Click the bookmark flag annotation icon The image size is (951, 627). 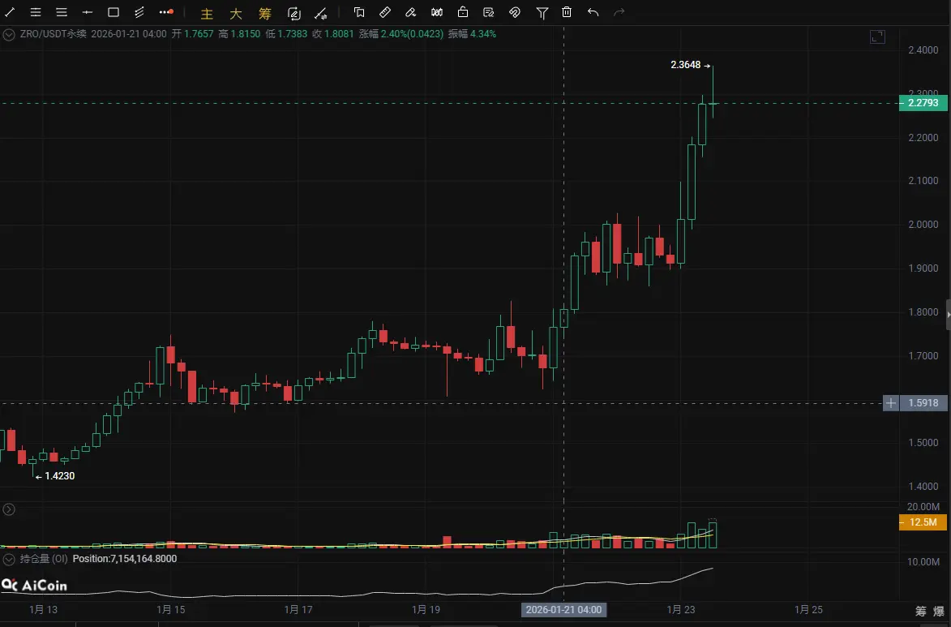[359, 12]
